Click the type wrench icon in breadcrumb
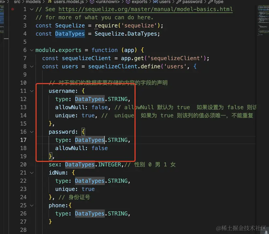Viewport: 269px width, 234px height. [x=210, y=2]
